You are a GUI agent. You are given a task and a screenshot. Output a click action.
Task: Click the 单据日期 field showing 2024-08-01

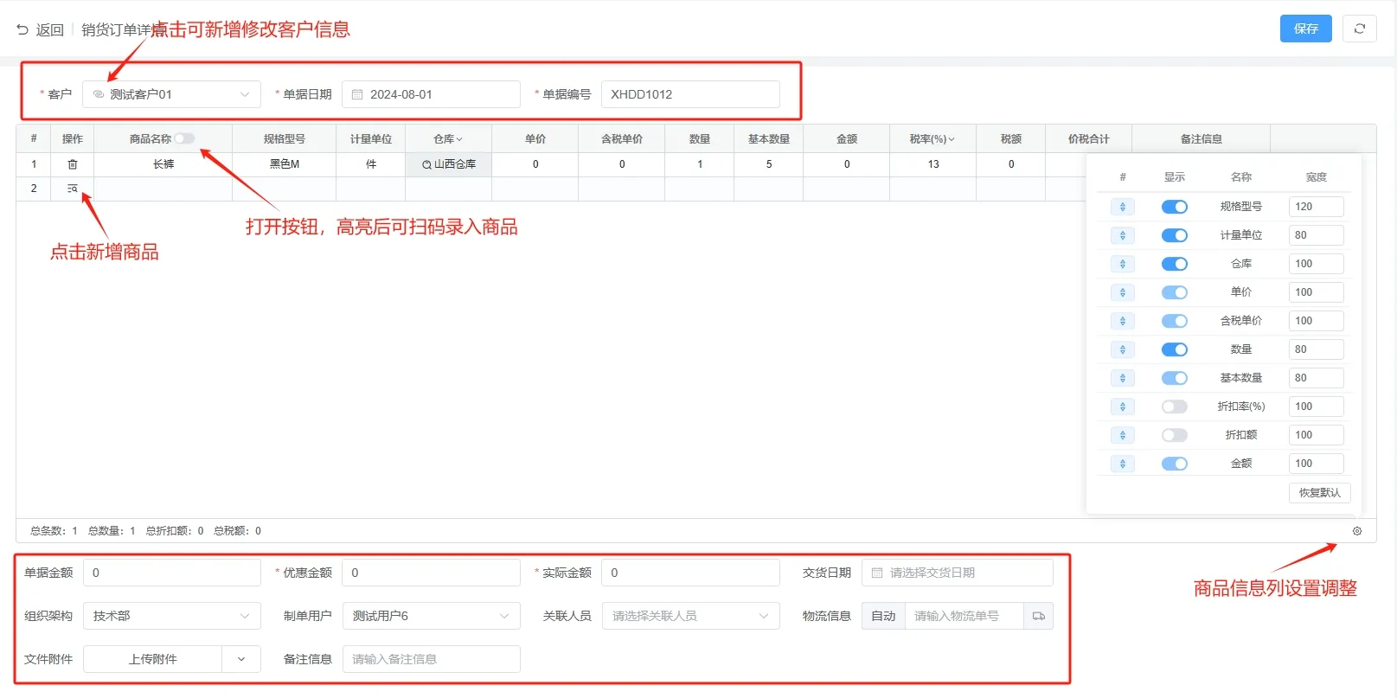[431, 94]
